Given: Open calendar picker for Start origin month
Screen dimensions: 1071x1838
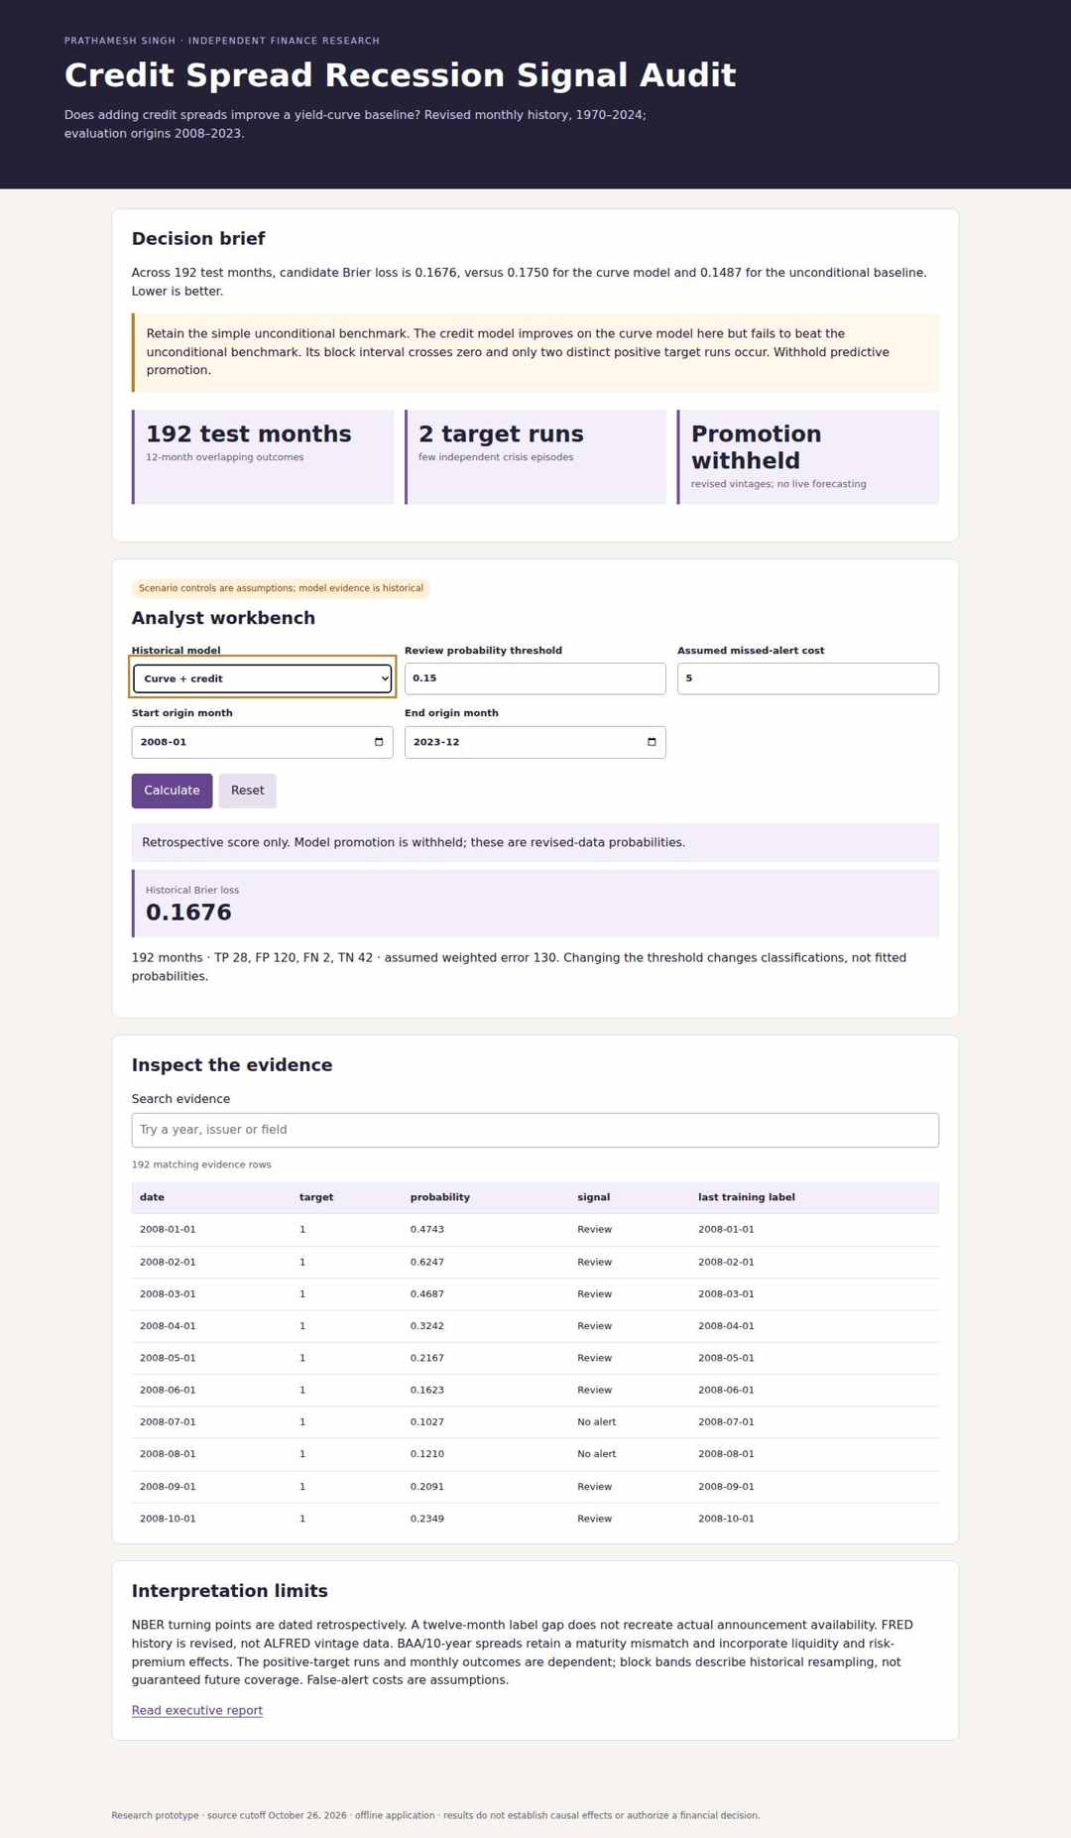Looking at the screenshot, I should tap(379, 742).
